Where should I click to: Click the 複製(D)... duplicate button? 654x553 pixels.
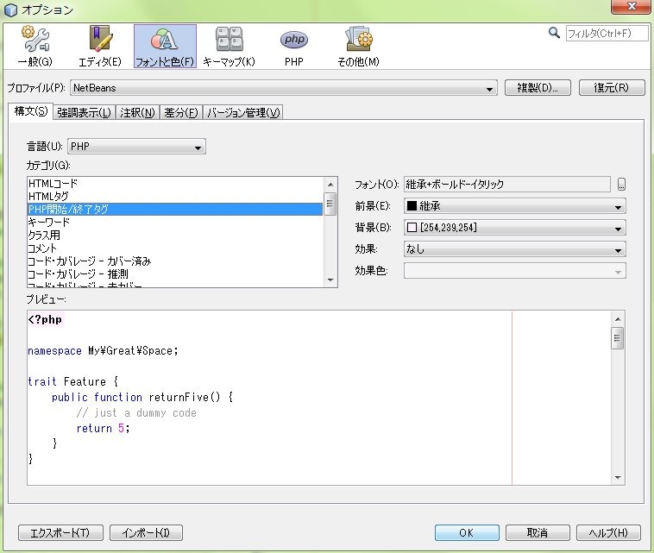[x=538, y=88]
